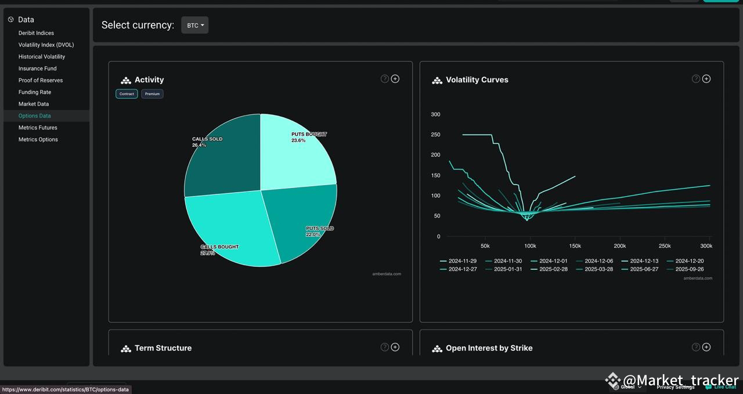This screenshot has height=394, width=743.
Task: Toggle 2025-09-26 curve in legend
Action: click(x=685, y=269)
